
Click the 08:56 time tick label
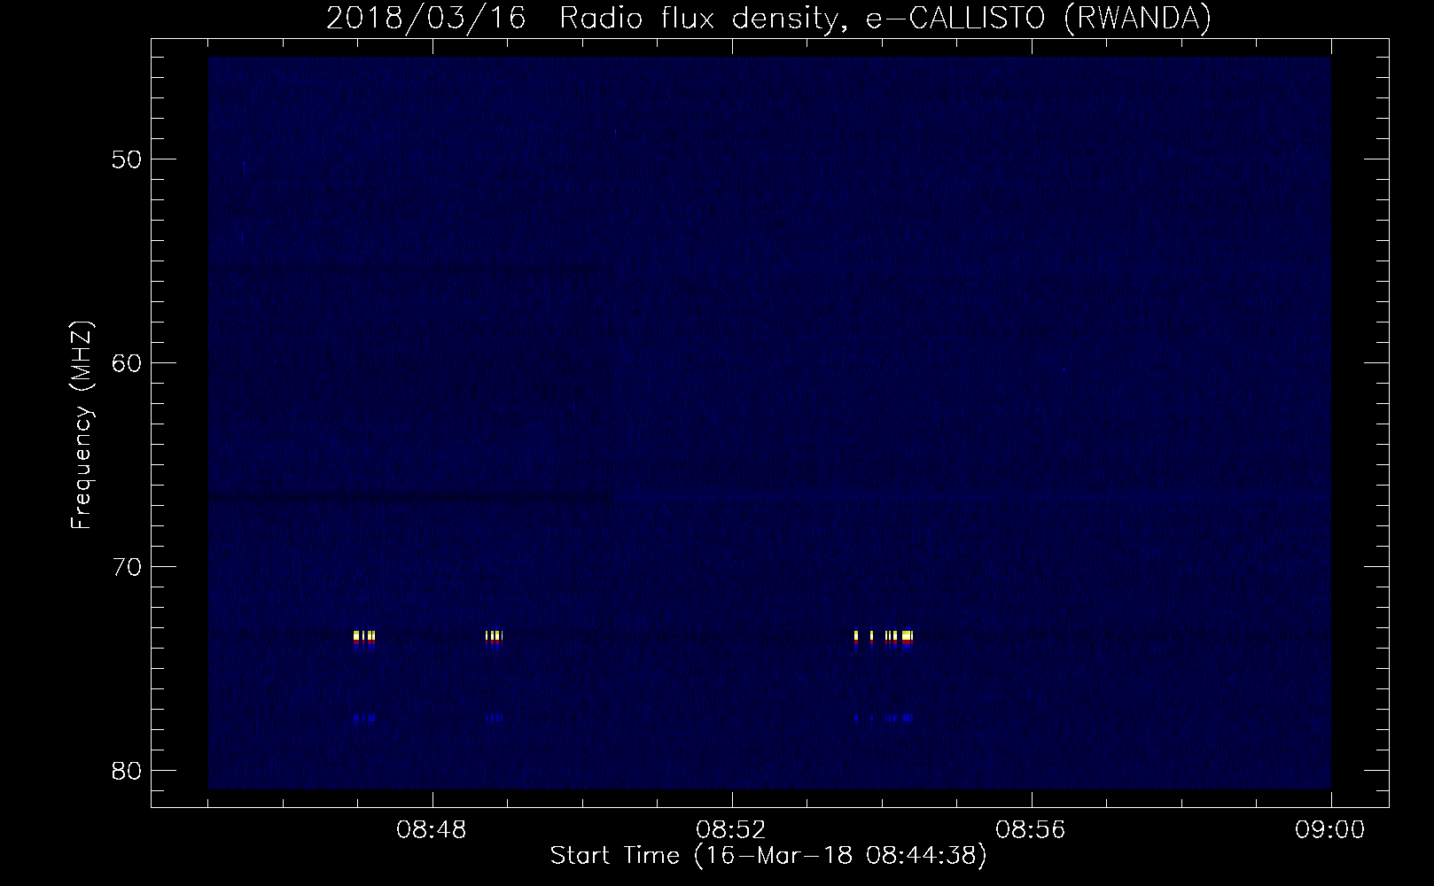(x=1032, y=830)
